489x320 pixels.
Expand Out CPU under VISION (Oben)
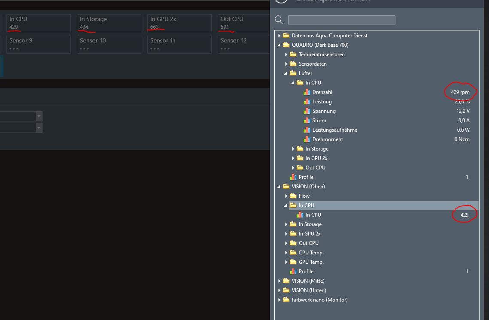coord(286,243)
